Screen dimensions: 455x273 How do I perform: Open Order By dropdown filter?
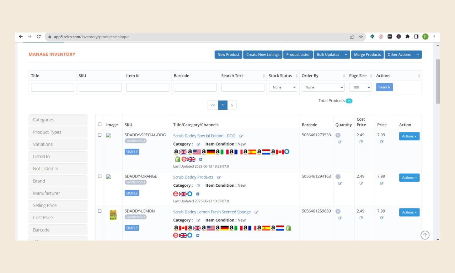[x=323, y=87]
